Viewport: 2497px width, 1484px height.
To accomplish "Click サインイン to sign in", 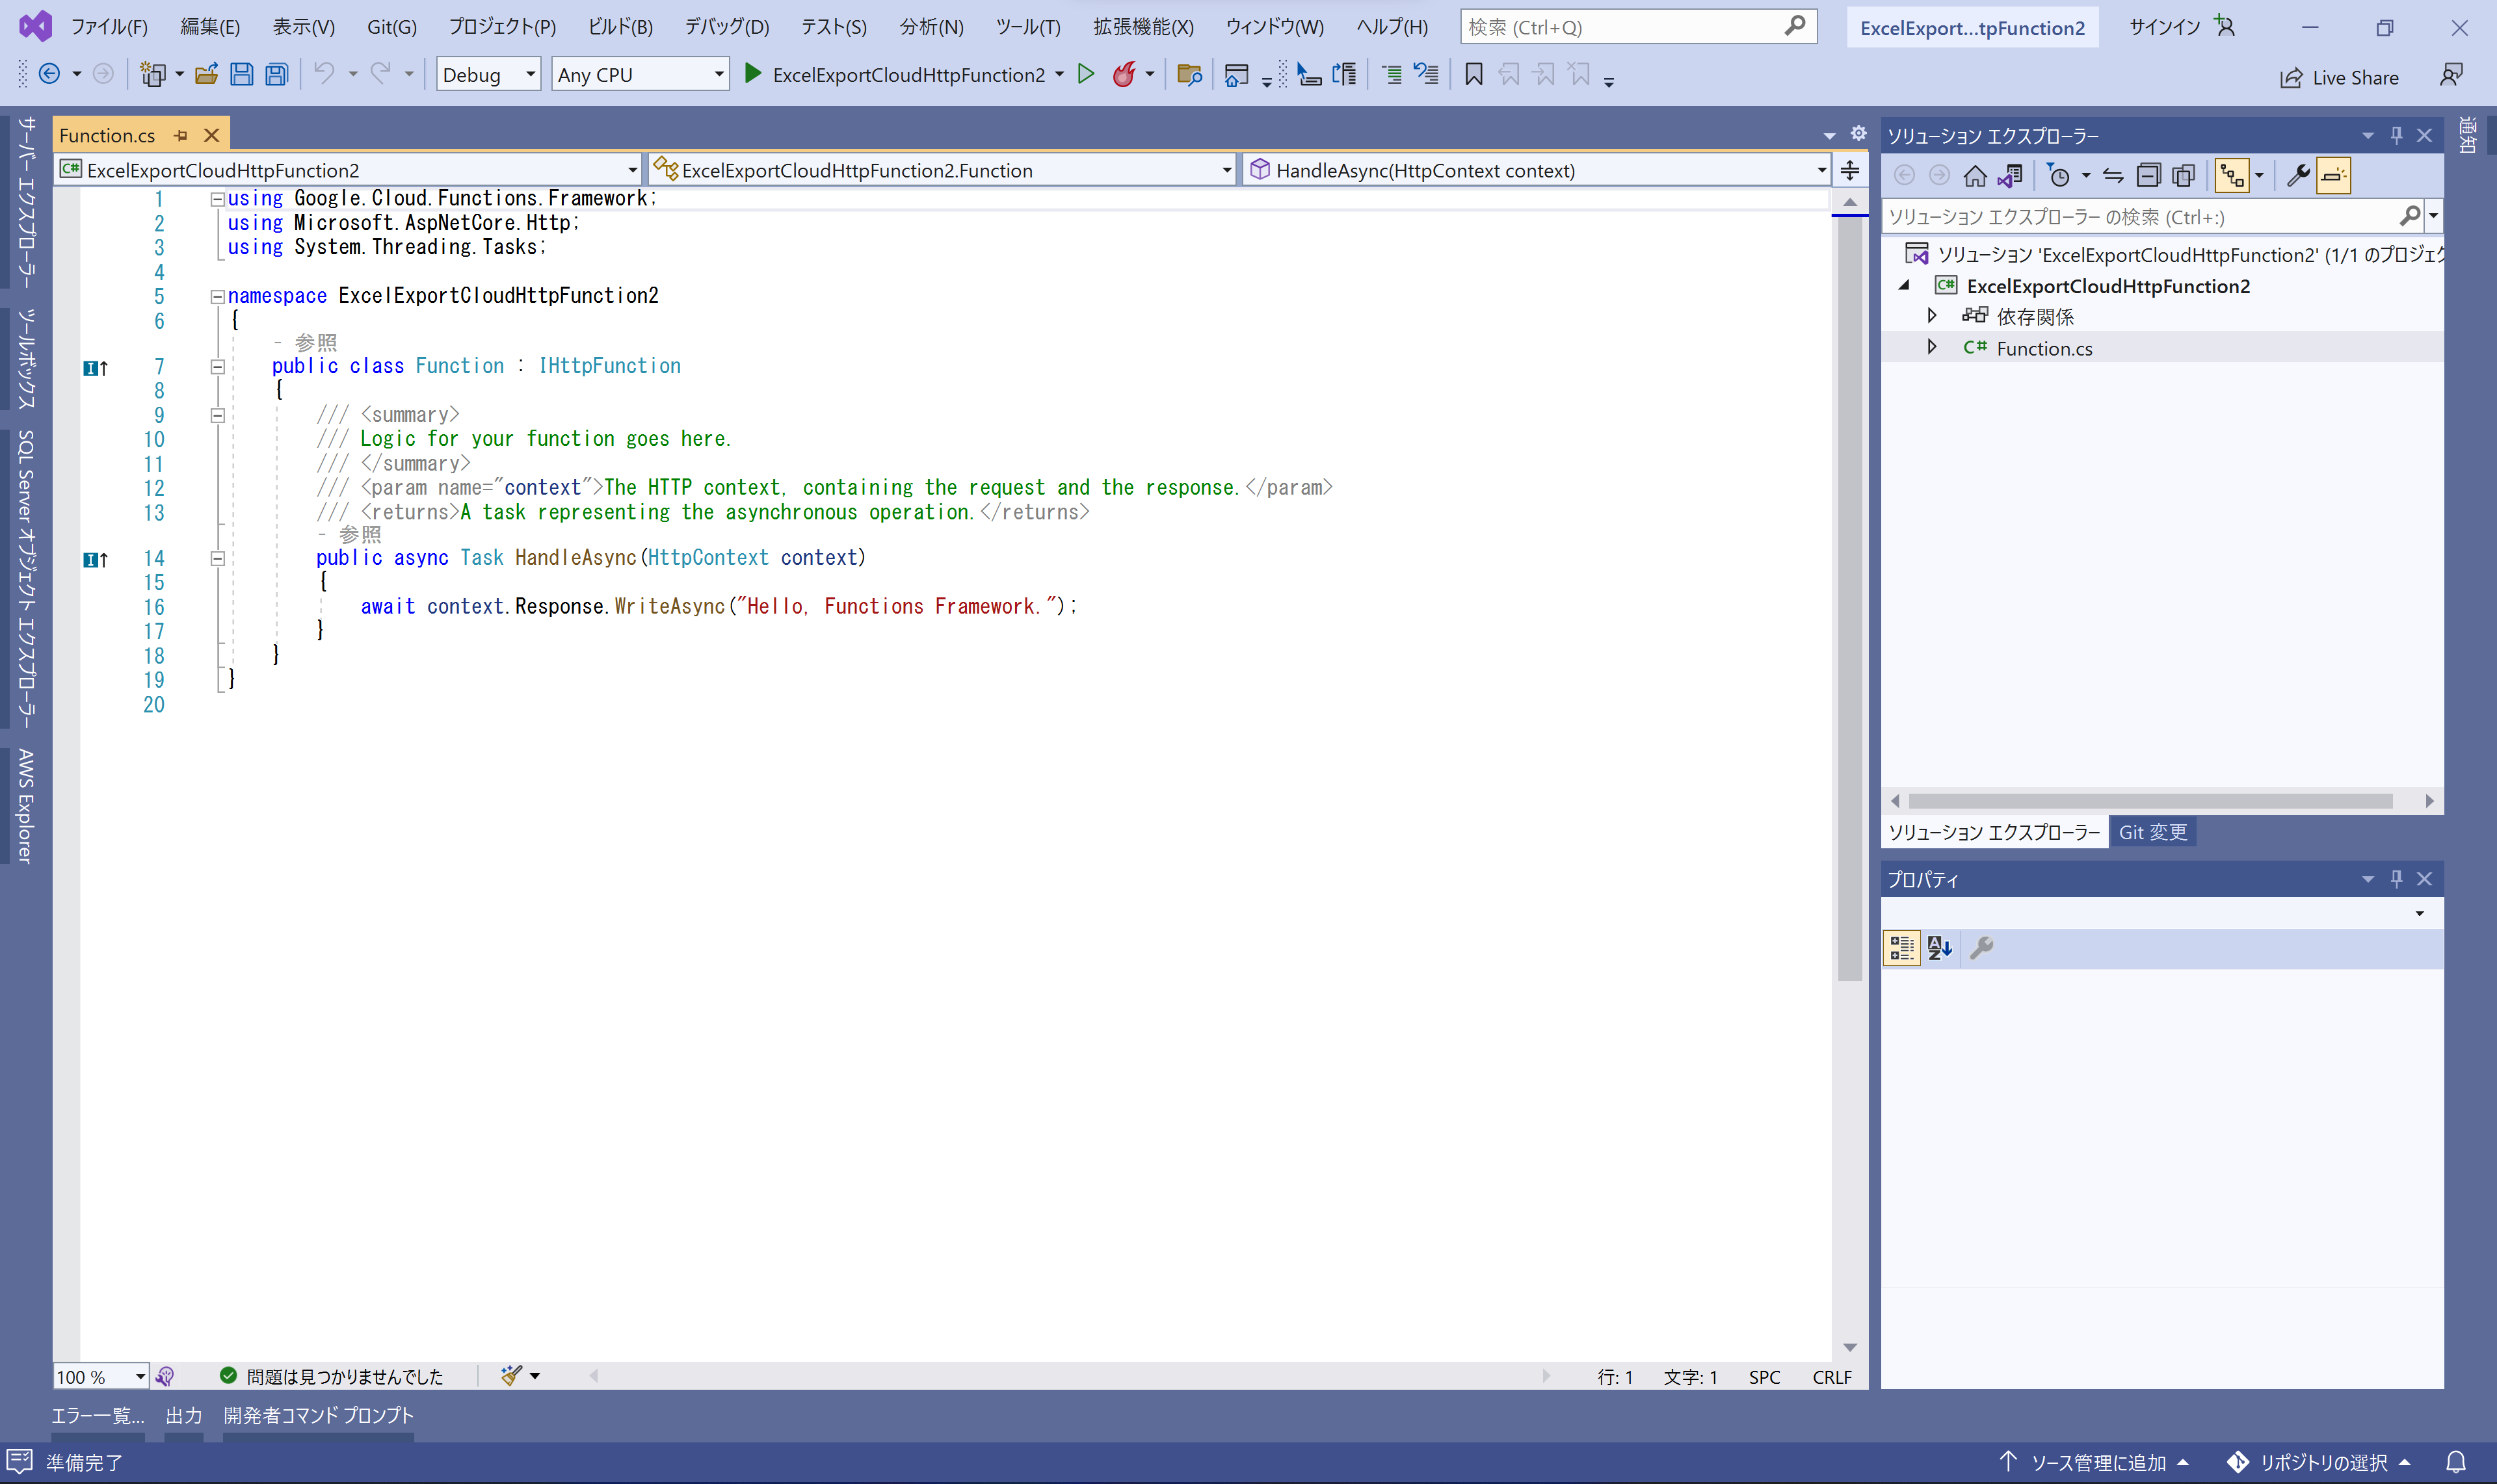I will [2164, 27].
